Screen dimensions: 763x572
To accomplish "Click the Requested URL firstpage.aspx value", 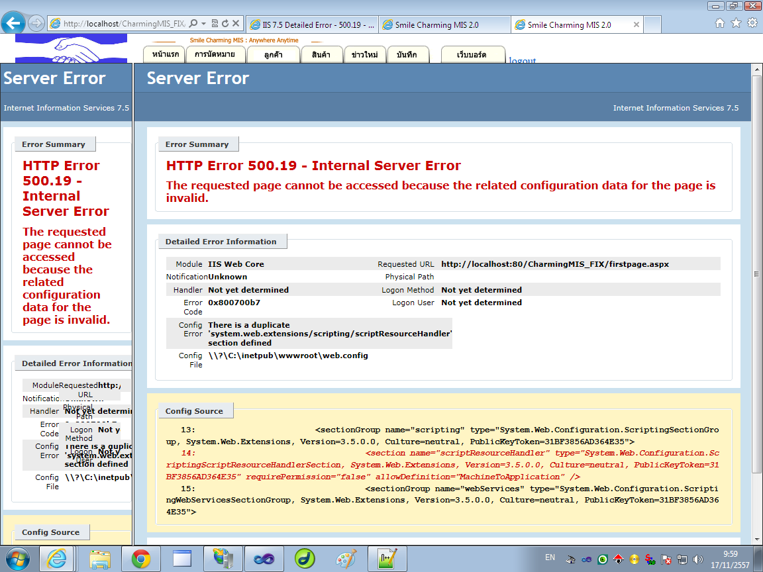I will (x=555, y=264).
